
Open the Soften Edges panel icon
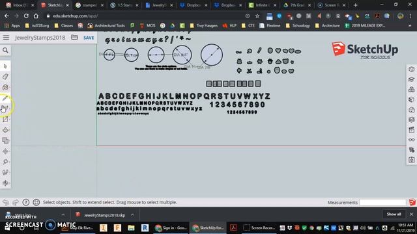(411, 150)
